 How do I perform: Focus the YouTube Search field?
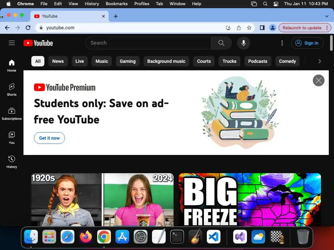coord(148,43)
